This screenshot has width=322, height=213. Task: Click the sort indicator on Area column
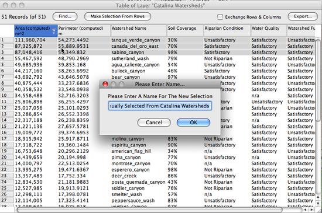pos(54,31)
